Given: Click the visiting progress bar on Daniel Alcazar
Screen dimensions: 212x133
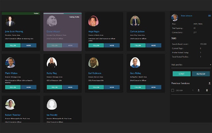Looking at the screenshot, I should [63, 13].
